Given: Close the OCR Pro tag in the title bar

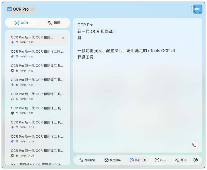Looking at the screenshot, I should 32,9.
